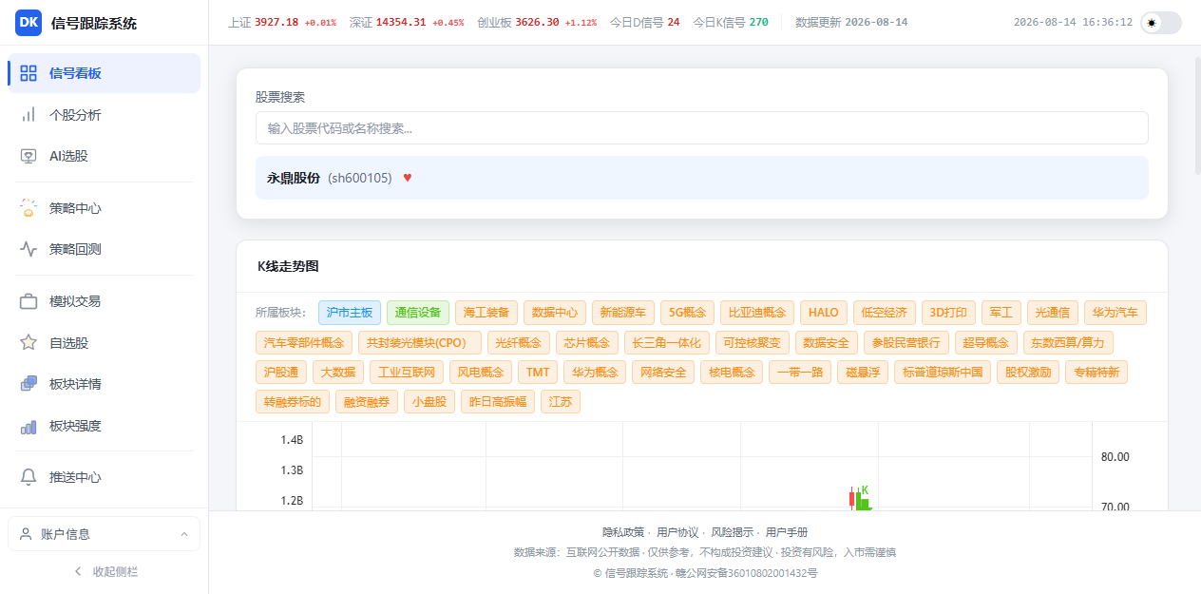The image size is (1201, 594).
Task: Click the 自选股 star icon
Action: (x=29, y=343)
